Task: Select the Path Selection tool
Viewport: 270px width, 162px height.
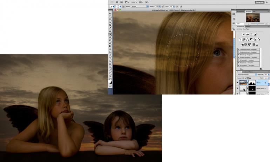Action: pos(110,61)
